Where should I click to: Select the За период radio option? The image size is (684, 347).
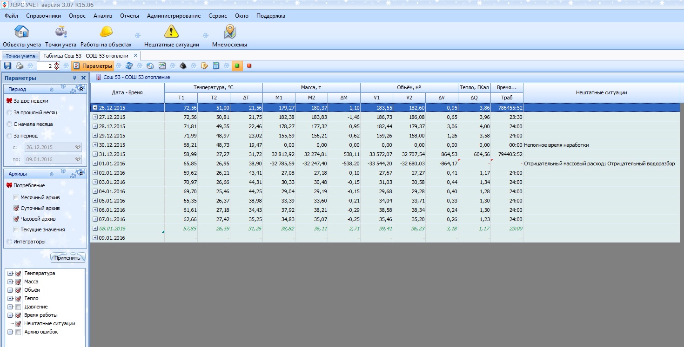tap(23, 136)
